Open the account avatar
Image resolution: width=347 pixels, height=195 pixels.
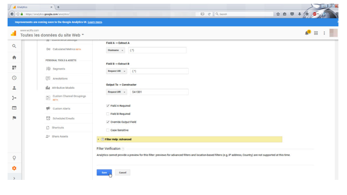pyautogui.click(x=333, y=33)
